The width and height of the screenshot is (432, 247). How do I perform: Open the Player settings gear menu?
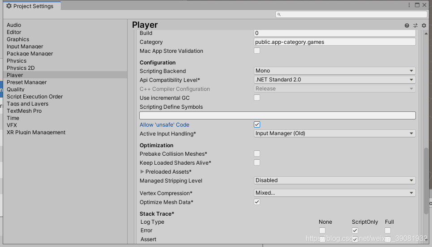424,26
